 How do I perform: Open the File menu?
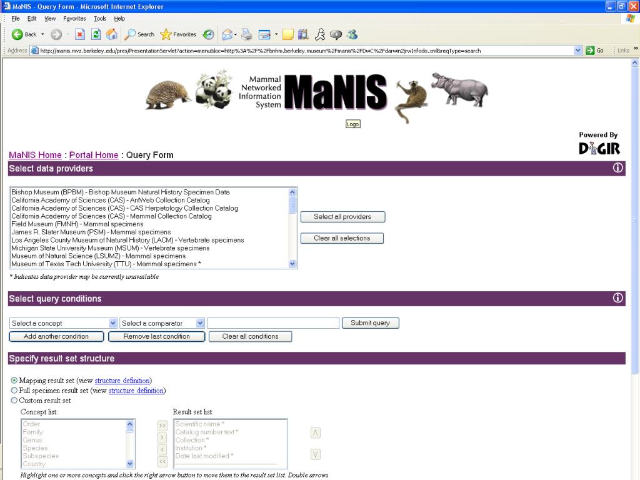pos(16,18)
